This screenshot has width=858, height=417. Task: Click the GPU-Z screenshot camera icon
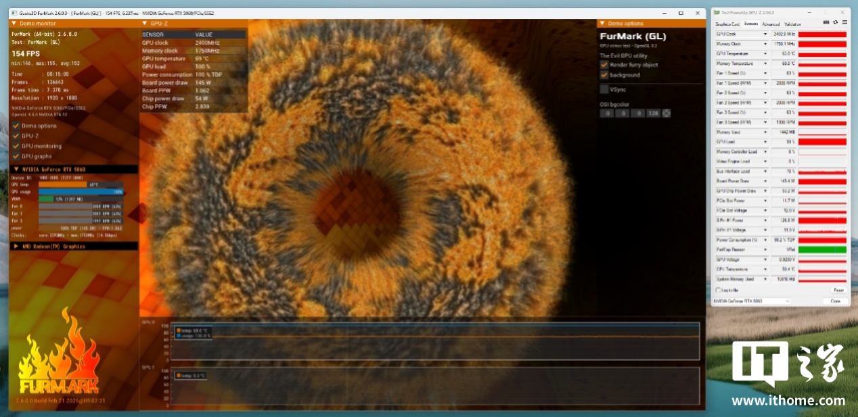click(x=826, y=22)
